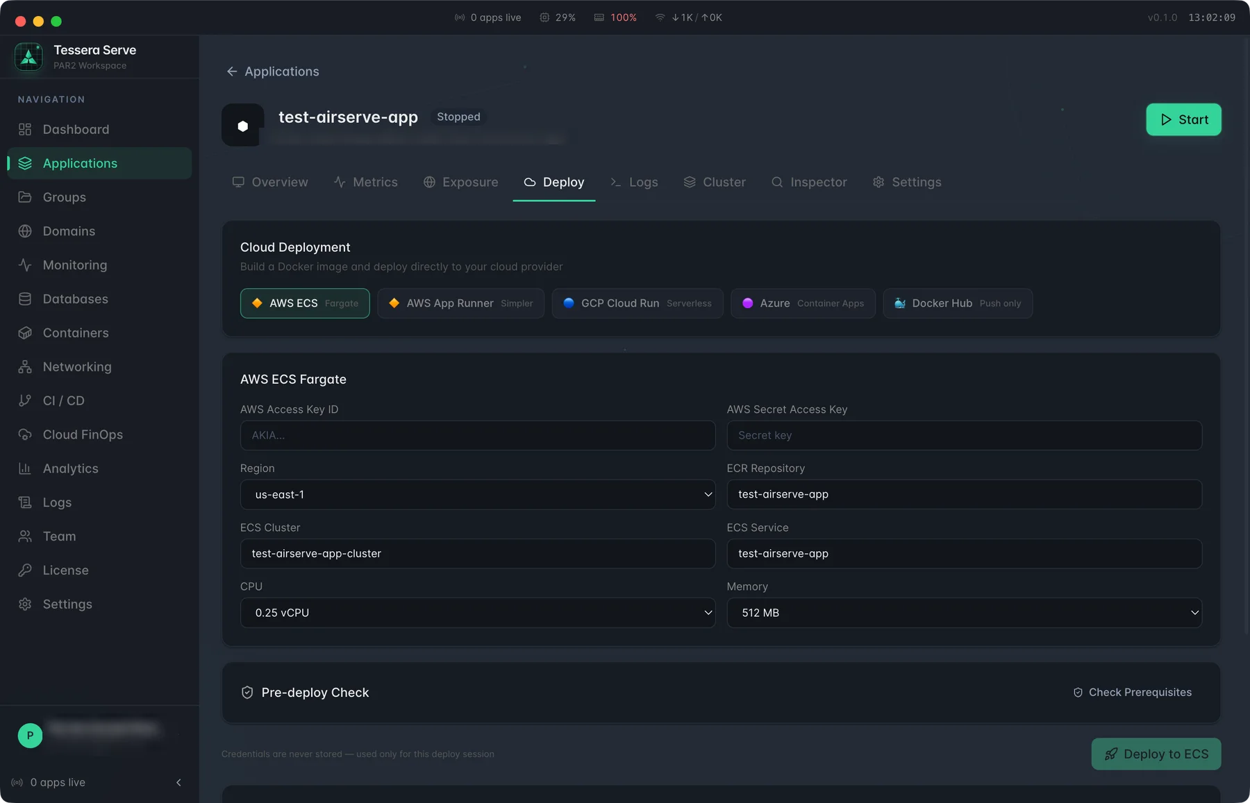Click the CI / CD branch icon
The width and height of the screenshot is (1250, 803).
(25, 400)
